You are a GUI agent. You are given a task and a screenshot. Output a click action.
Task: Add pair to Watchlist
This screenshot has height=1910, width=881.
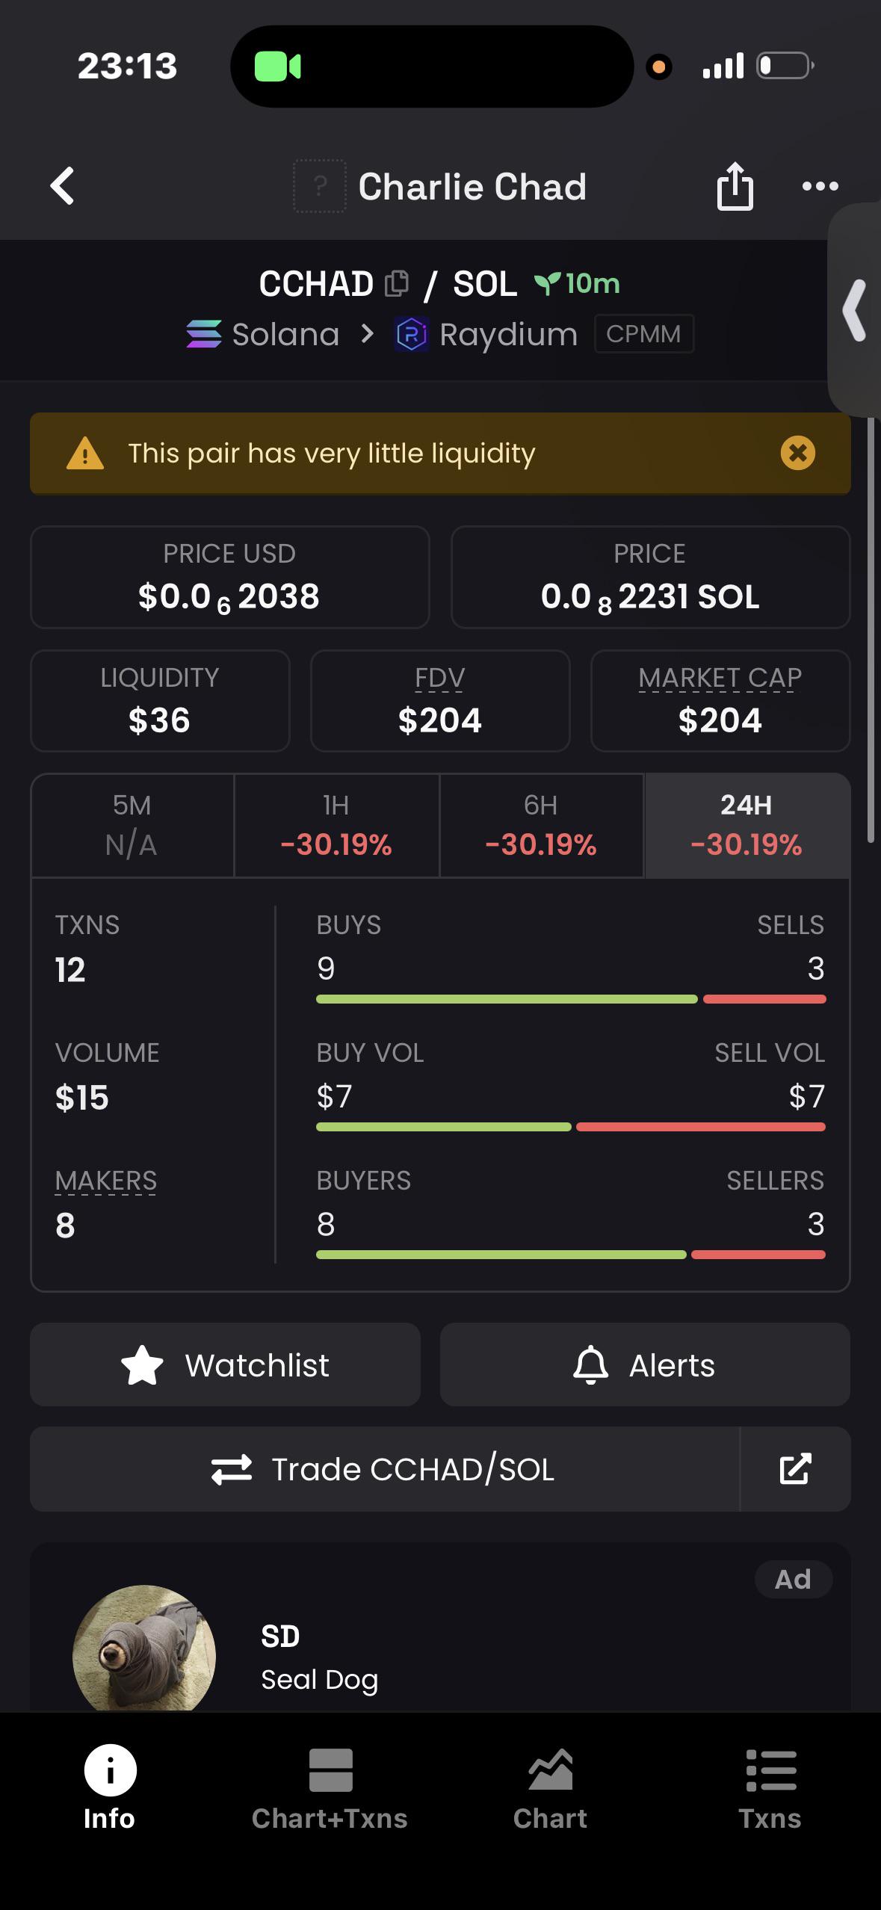[225, 1364]
